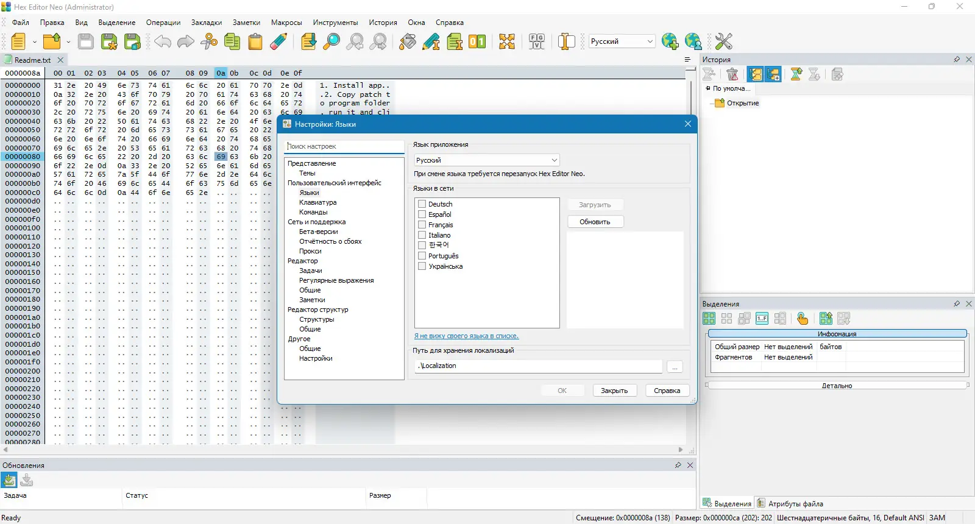Open the Выделение menu
Image resolution: width=975 pixels, height=524 pixels.
[117, 23]
